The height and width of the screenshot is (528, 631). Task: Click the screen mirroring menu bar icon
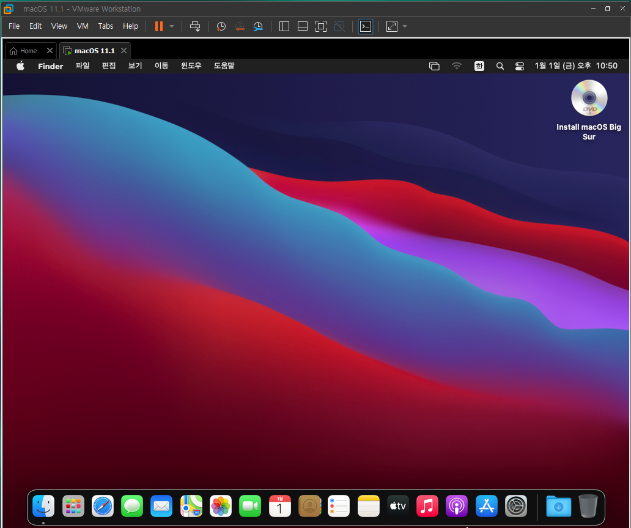(434, 66)
